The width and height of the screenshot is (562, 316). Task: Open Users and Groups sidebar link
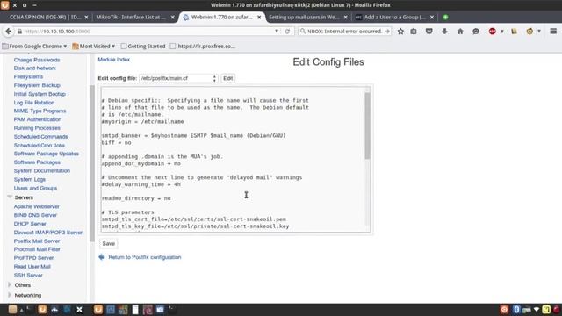(35, 188)
